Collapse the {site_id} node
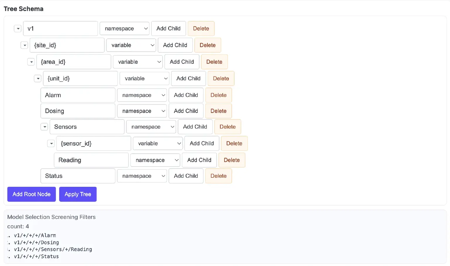This screenshot has width=450, height=266. pyautogui.click(x=25, y=45)
